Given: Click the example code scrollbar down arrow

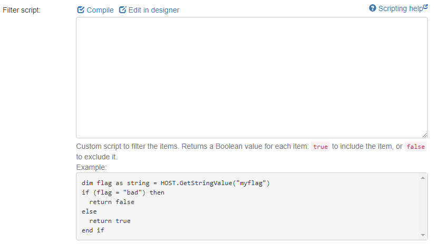Looking at the screenshot, I should (x=422, y=235).
